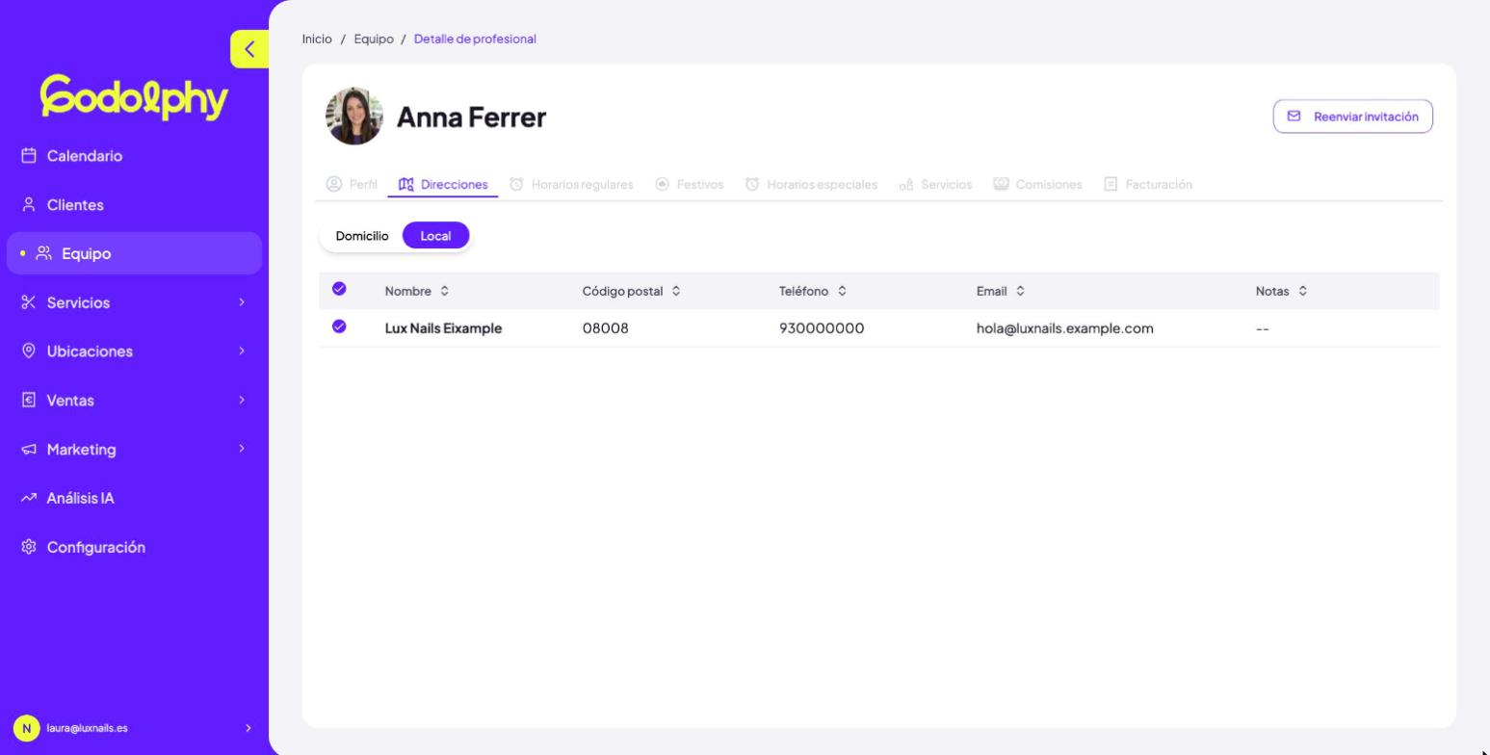Select the Local address toggle
Screen dimensions: 1490x755
click(x=435, y=236)
